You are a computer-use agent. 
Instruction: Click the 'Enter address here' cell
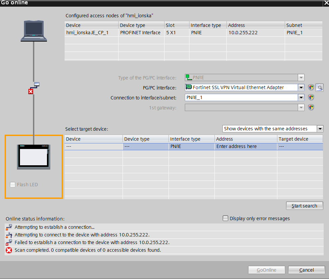246,146
